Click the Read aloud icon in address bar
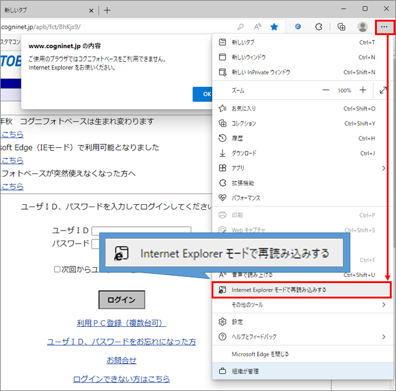Viewport: 396px width, 391px height. pos(257,27)
